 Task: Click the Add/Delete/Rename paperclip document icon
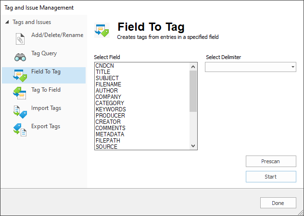coord(20,39)
